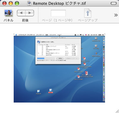Open the パネル drawer icon

[8, 13]
